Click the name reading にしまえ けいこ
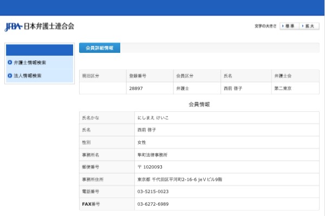The image size is (325, 216). pyautogui.click(x=153, y=118)
